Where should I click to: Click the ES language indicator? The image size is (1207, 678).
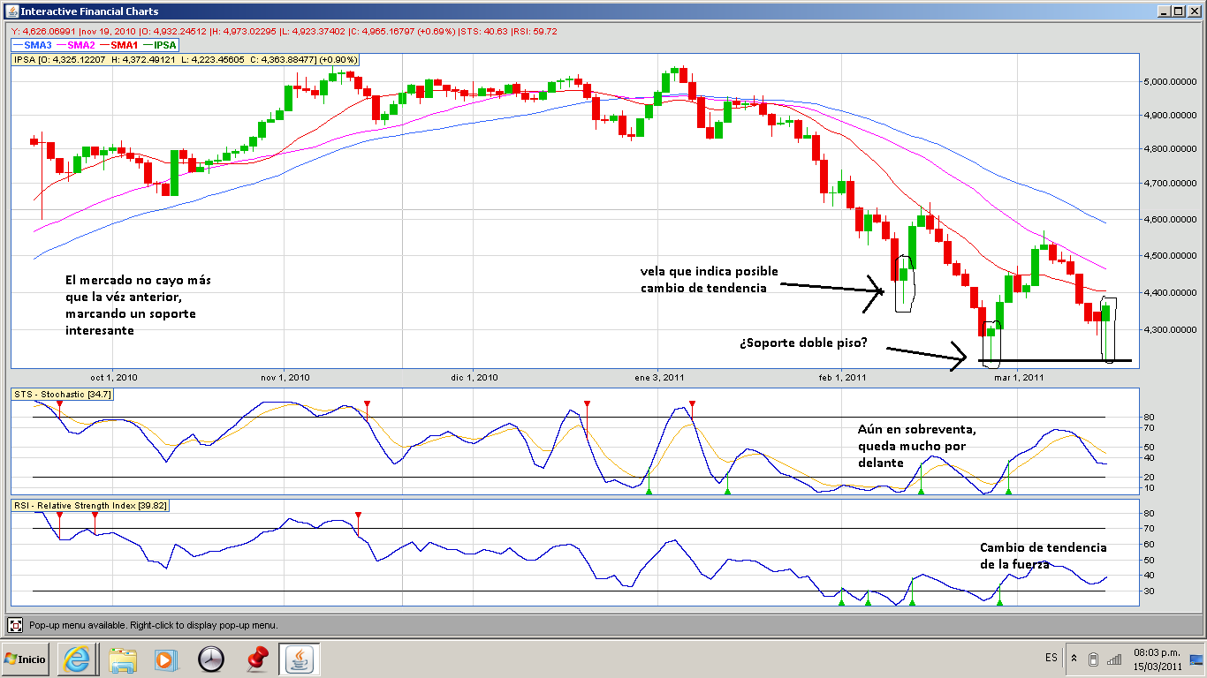[x=1051, y=659]
